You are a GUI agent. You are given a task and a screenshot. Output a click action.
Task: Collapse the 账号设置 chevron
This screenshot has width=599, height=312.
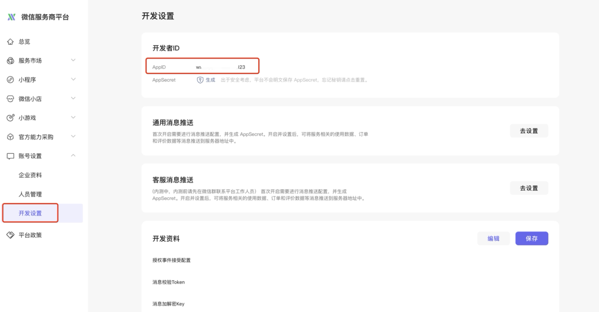(73, 156)
